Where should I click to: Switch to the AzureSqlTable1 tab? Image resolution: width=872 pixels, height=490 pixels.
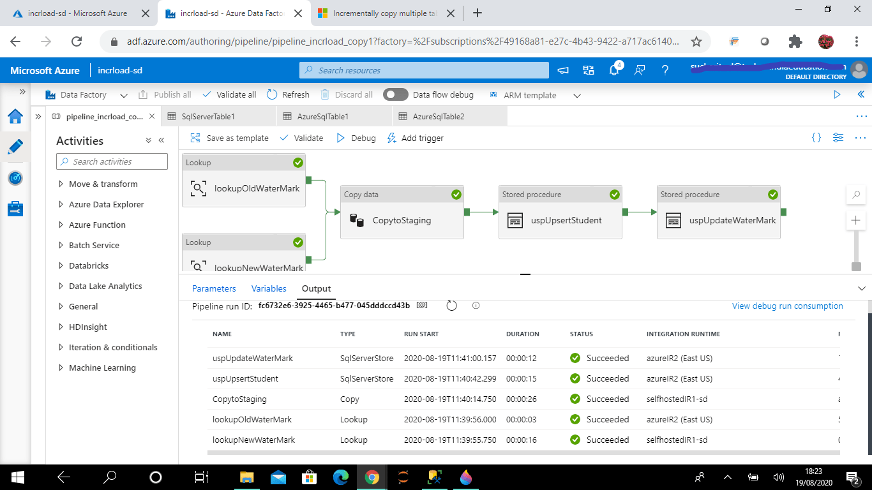[322, 117]
